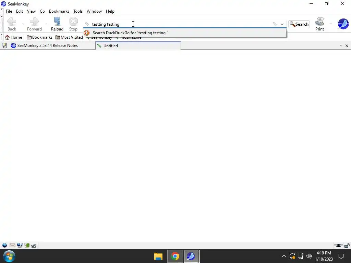Click the new tab icon left of tabs
This screenshot has height=263, width=351.
[4, 46]
